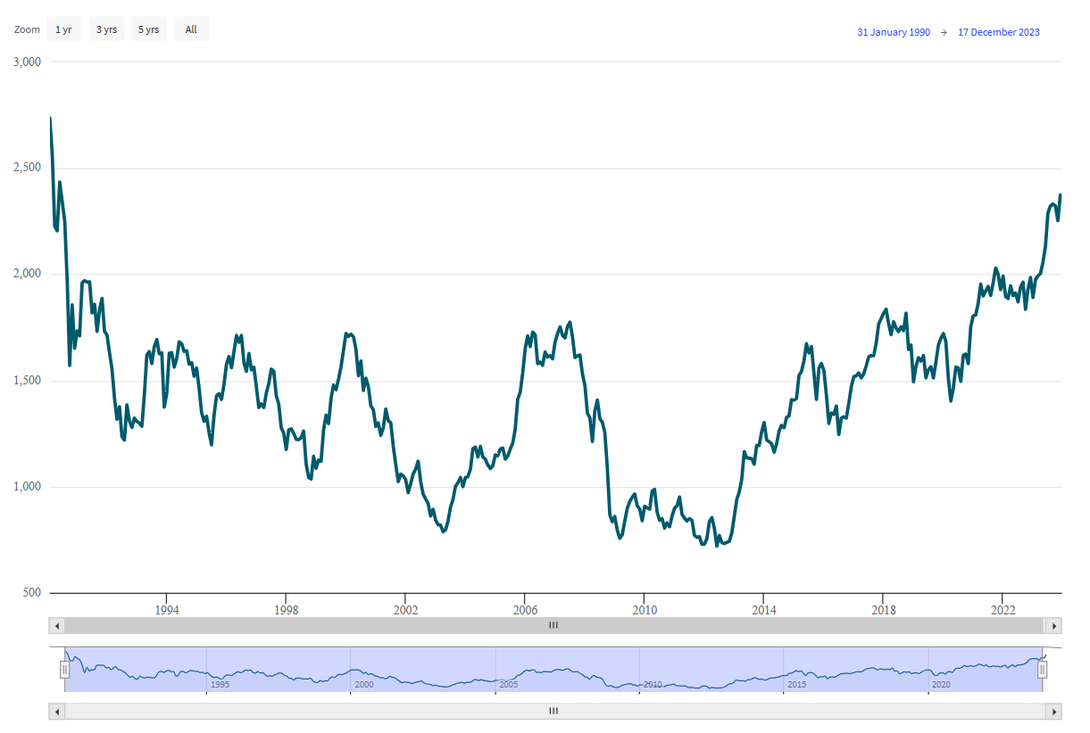
Task: Click the 2010 label on the x-axis
Action: [644, 610]
